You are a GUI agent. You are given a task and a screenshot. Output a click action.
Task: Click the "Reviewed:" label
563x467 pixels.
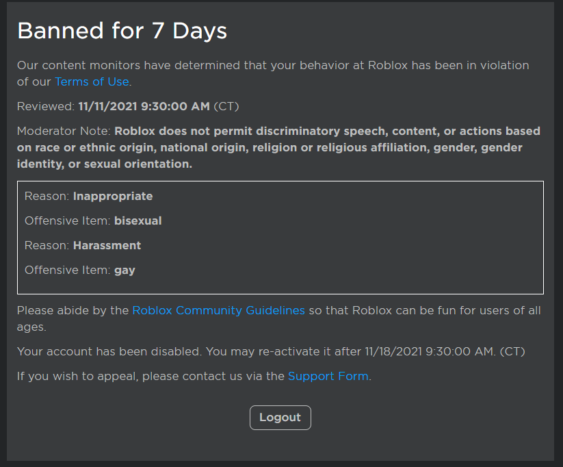tap(46, 106)
